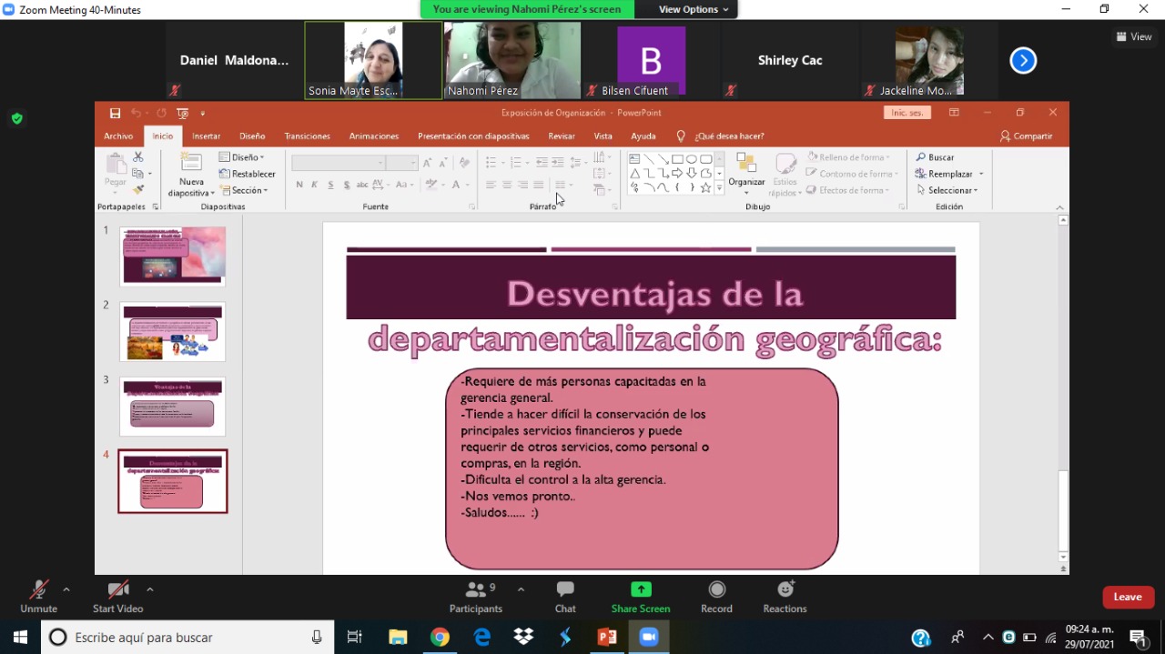Viewport: 1165px width, 654px height.
Task: Launch Google Chrome from the taskbar
Action: click(440, 638)
